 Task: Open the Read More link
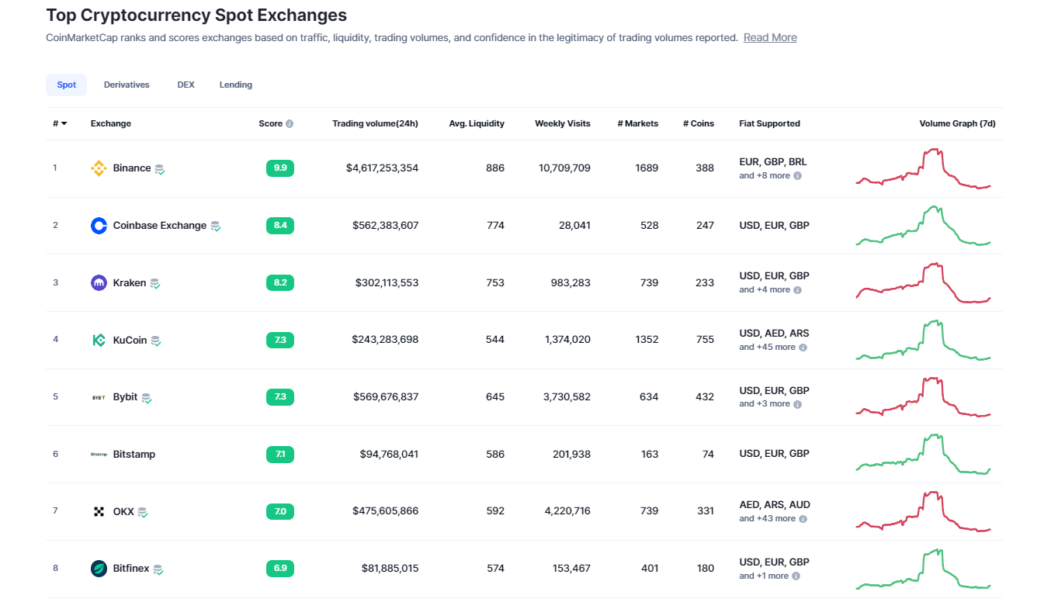(x=770, y=37)
